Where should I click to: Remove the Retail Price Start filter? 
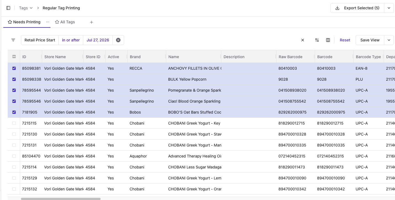[118, 40]
